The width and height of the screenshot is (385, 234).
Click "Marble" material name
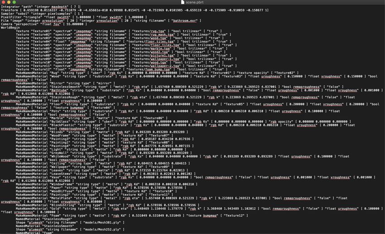[x=57, y=118]
